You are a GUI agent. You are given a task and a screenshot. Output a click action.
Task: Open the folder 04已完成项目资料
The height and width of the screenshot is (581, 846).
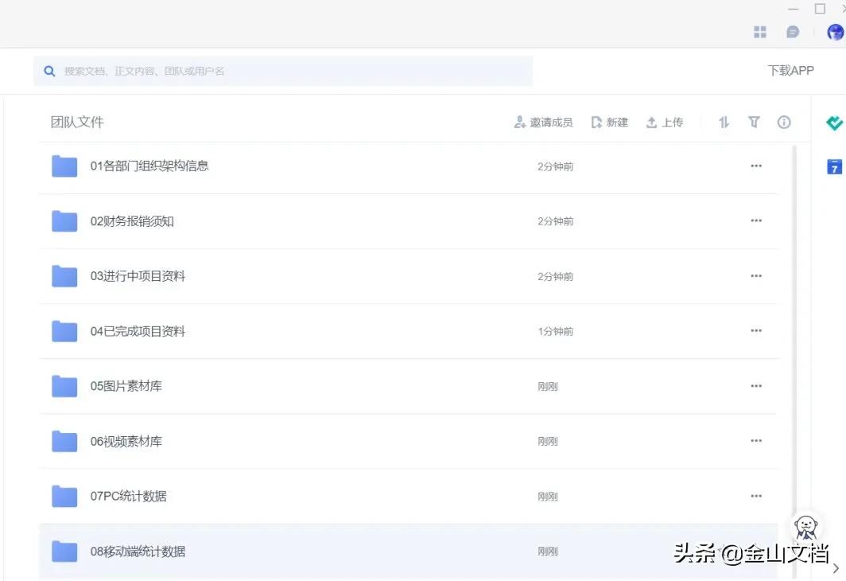[138, 331]
